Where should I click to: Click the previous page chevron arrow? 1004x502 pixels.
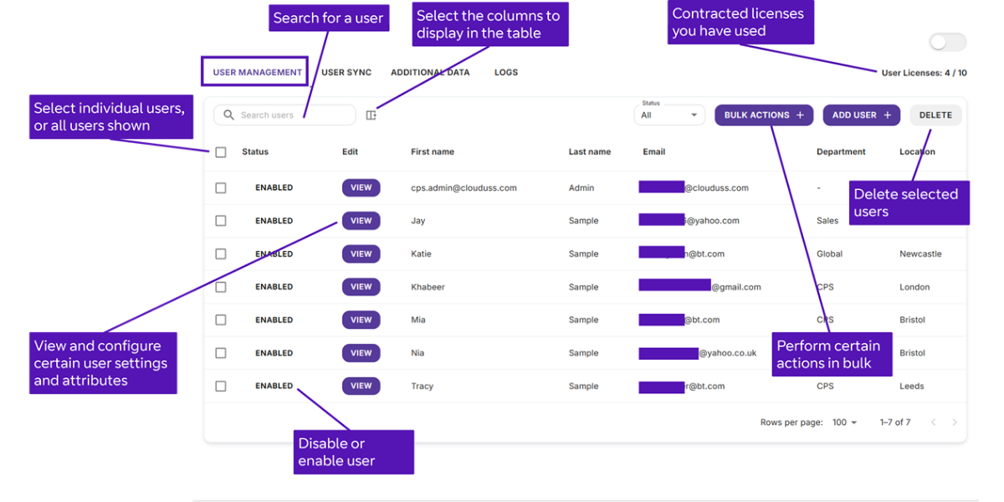point(933,423)
